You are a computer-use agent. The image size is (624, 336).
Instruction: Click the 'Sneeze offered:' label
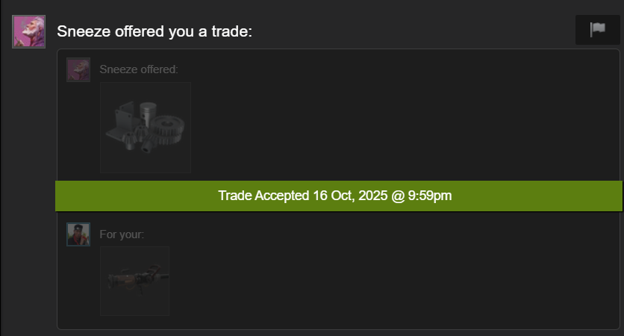pos(139,69)
